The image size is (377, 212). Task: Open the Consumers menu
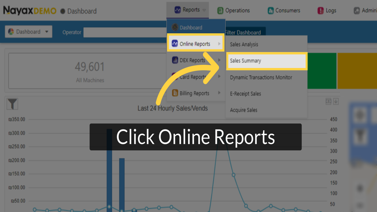click(x=284, y=10)
